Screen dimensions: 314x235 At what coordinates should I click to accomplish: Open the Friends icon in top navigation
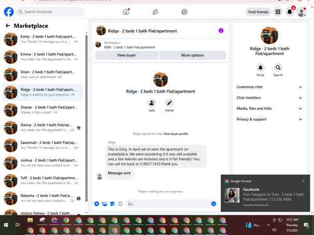coord(155,12)
